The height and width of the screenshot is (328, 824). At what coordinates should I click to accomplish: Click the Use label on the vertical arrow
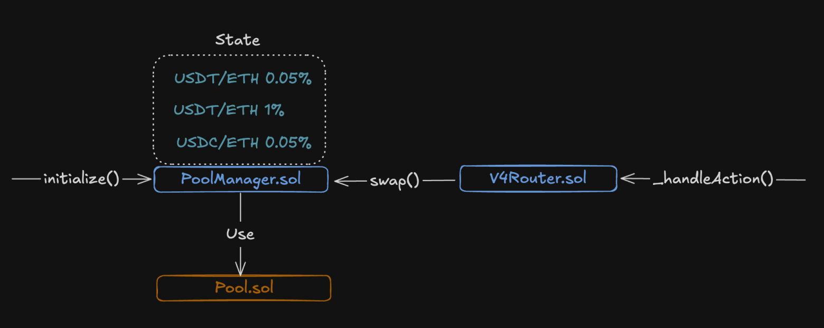[x=240, y=233]
